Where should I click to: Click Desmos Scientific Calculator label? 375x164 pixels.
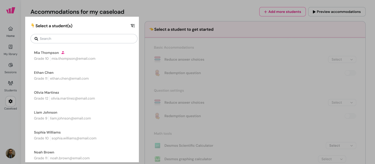[x=189, y=146]
